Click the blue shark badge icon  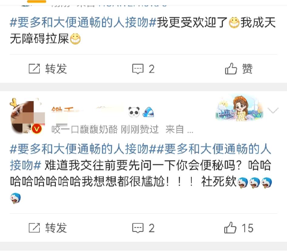coord(148,112)
